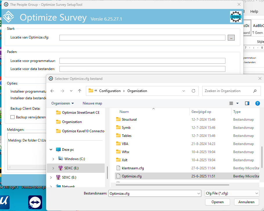Screen dimensions: 264x211
Task: Click the Openen button
Action: click(x=218, y=202)
